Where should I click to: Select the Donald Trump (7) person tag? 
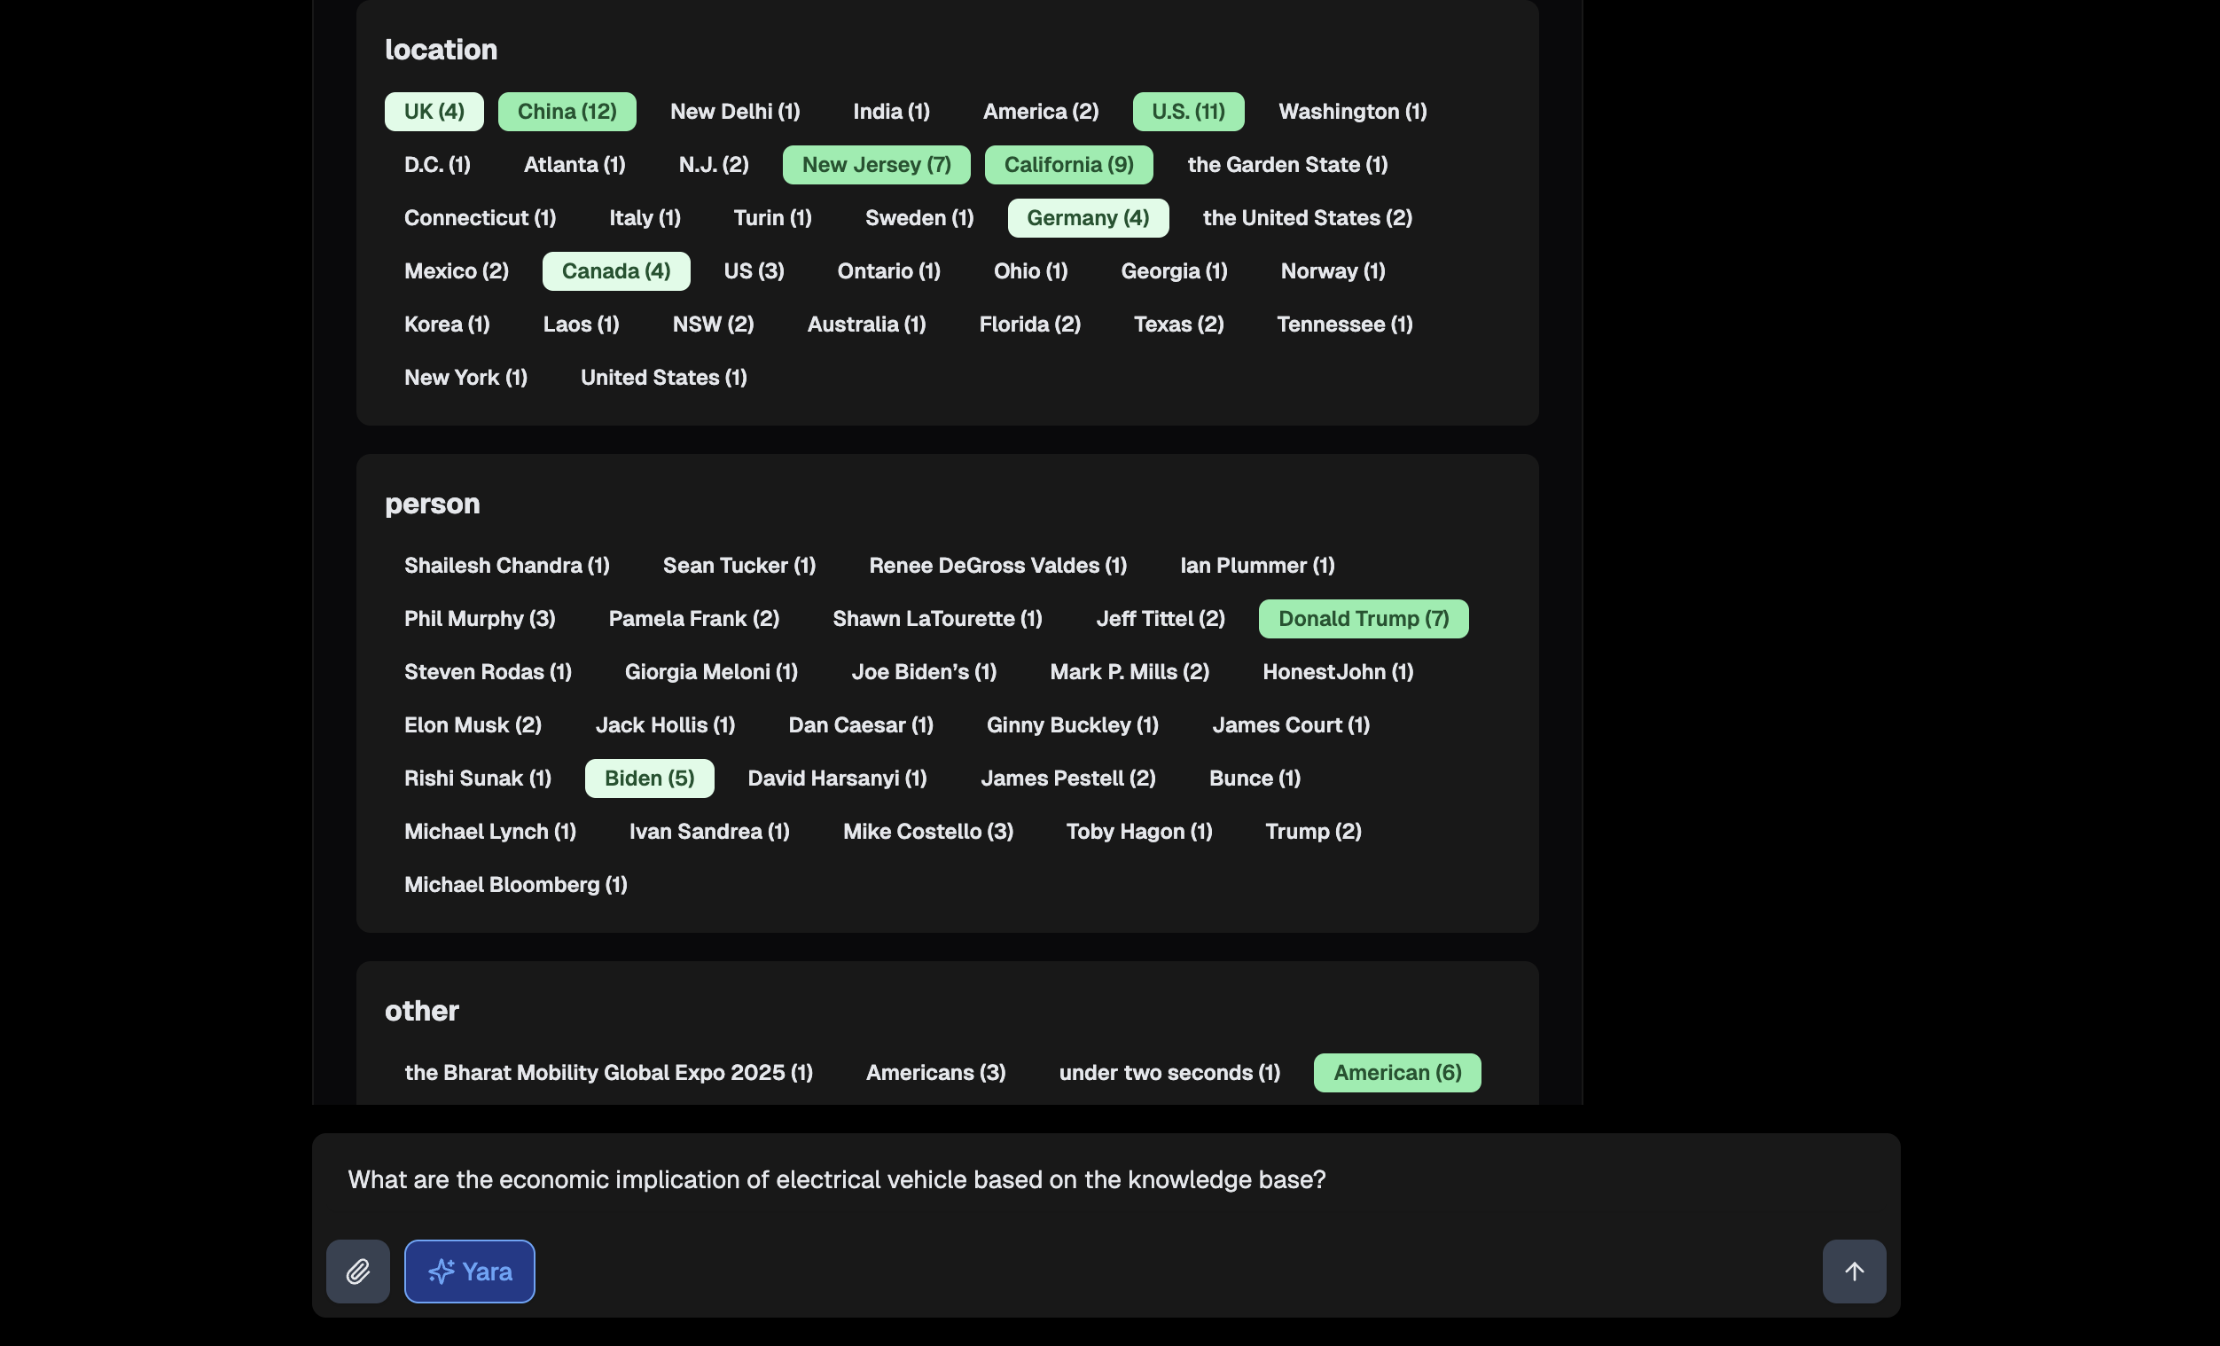coord(1363,619)
